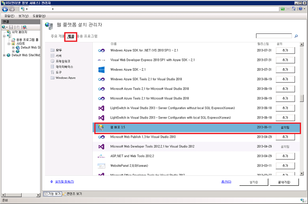Image resolution: width=308 pixels, height=204 pixels.
Task: Open Help via the blue question icon
Action: pos(300,9)
